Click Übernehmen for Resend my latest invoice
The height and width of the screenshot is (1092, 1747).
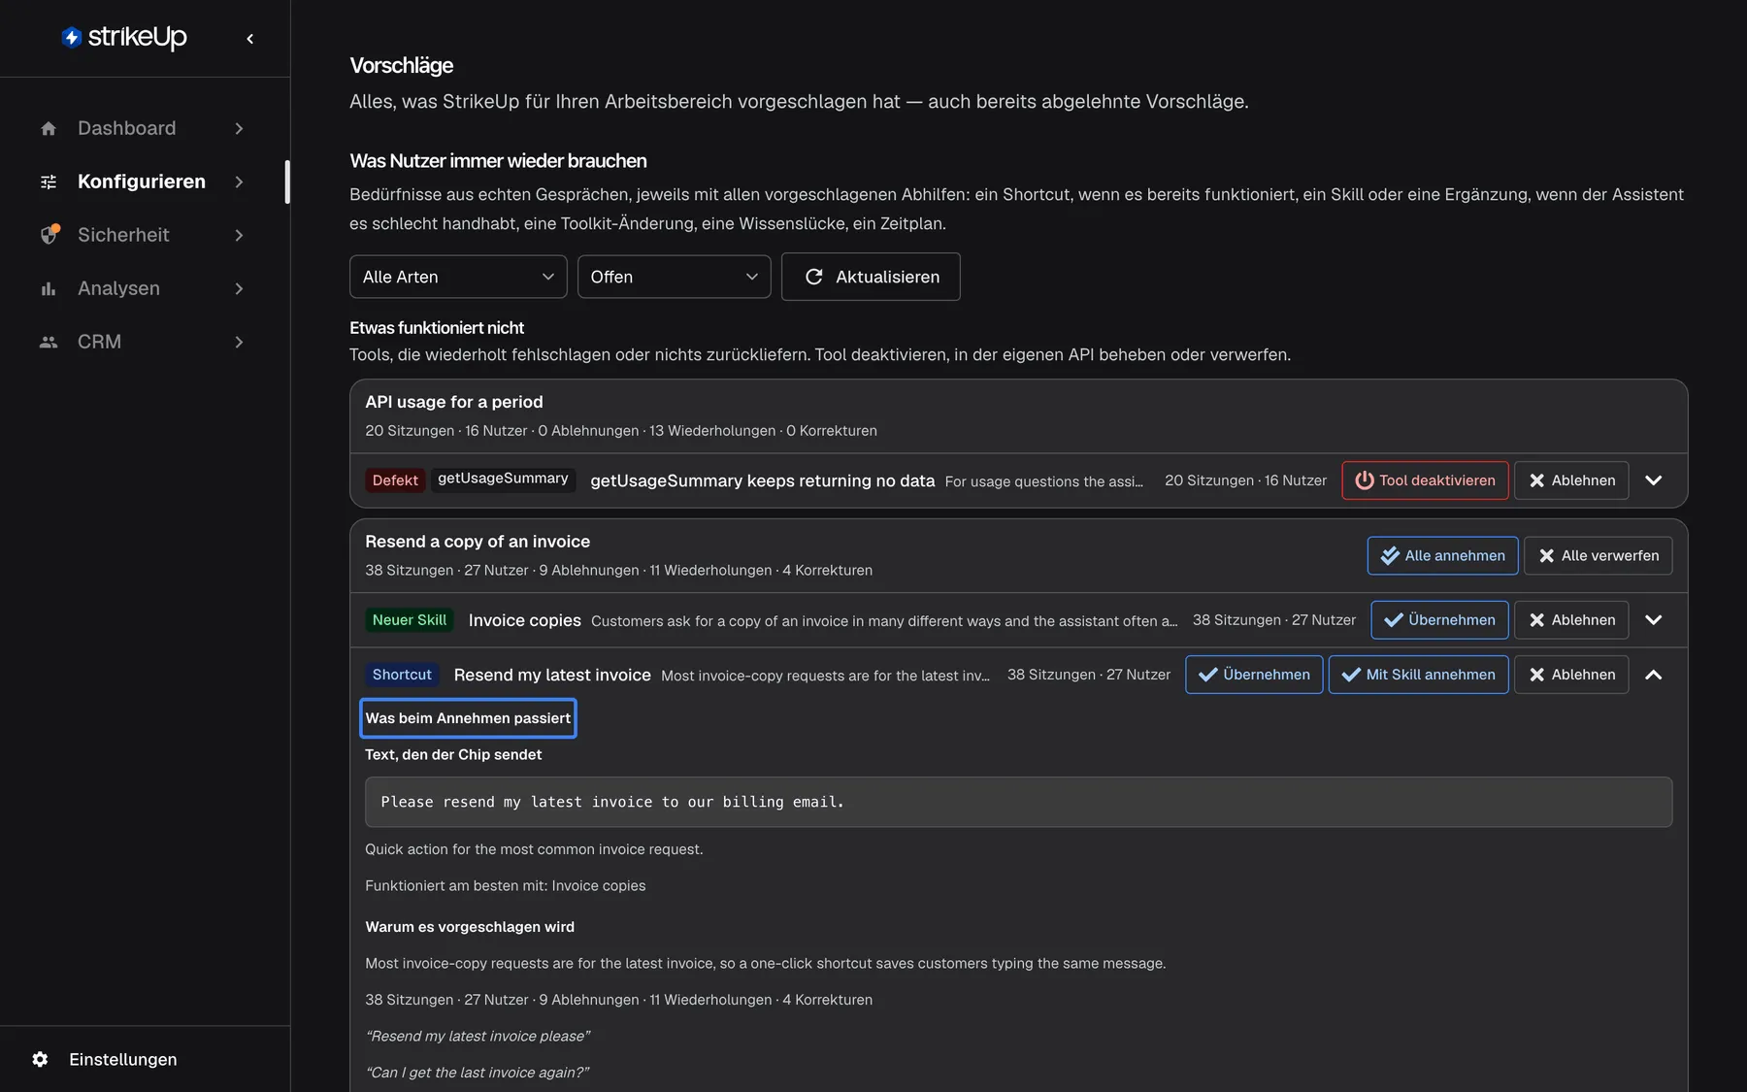pyautogui.click(x=1254, y=675)
